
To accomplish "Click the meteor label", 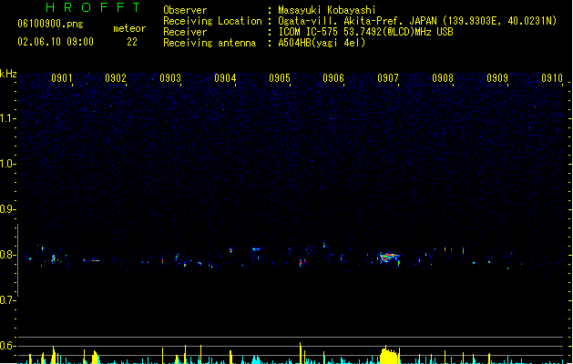I will tap(129, 28).
